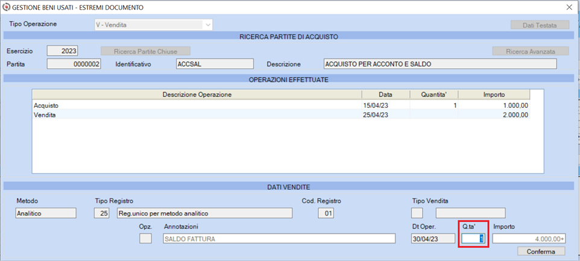Click the Ricerca Avanzata button

(531, 51)
